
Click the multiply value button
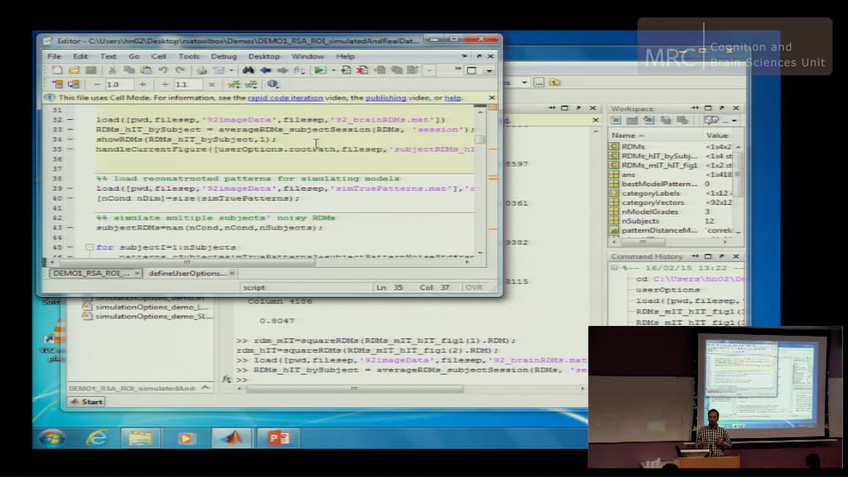(211, 84)
